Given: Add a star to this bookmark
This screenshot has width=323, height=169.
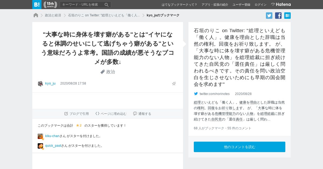Looking at the screenshot, I should pos(174,83).
